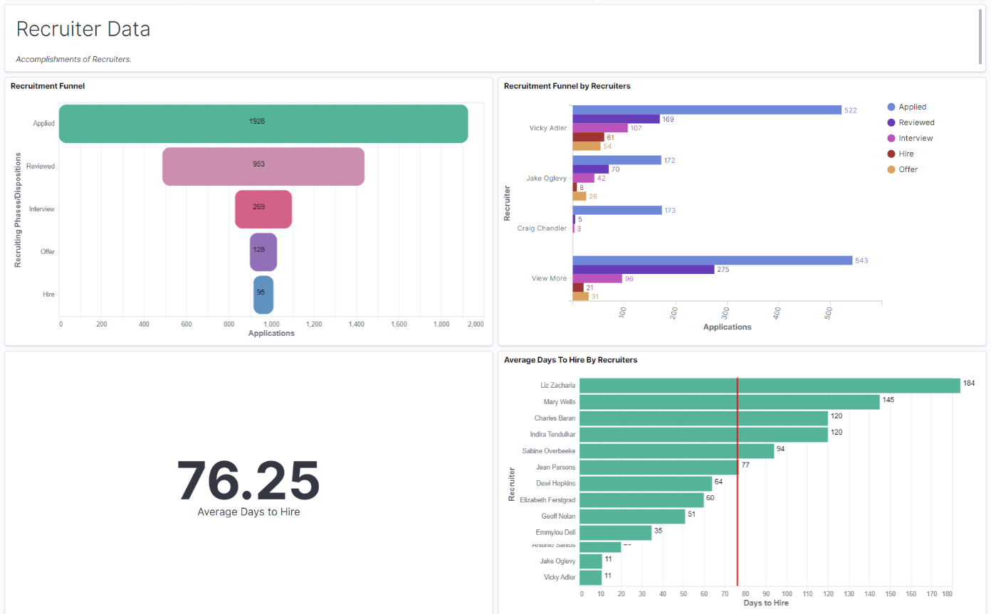
Task: Select Jake Oglevy's Applied bar showing 172
Action: (616, 160)
